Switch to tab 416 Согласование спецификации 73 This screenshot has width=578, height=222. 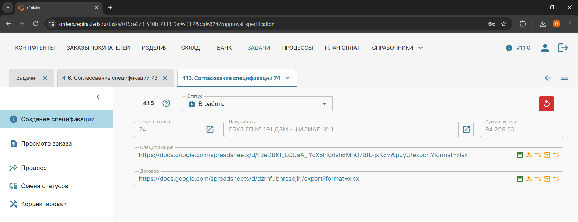110,78
